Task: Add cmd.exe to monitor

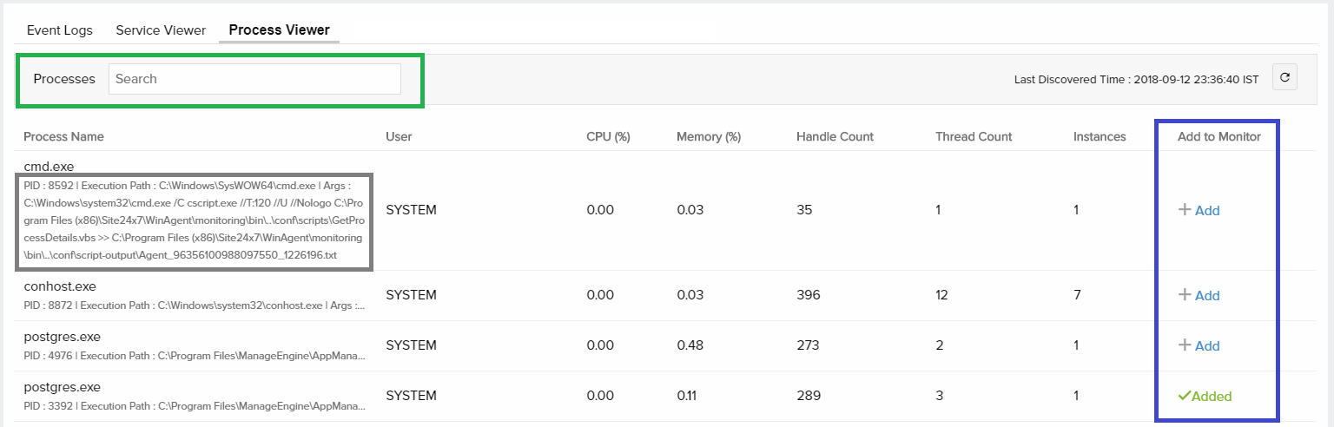Action: point(1207,211)
